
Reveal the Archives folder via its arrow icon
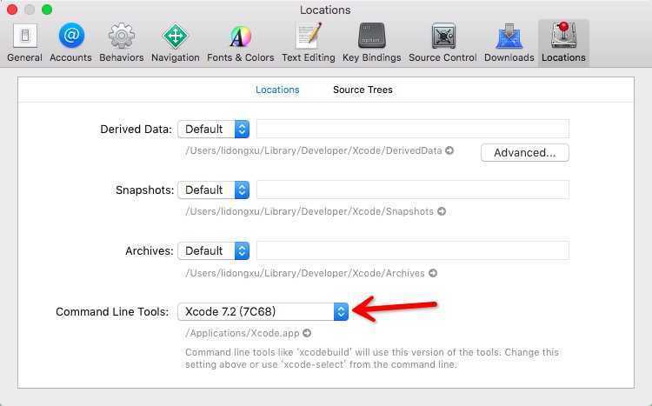pyautogui.click(x=433, y=273)
